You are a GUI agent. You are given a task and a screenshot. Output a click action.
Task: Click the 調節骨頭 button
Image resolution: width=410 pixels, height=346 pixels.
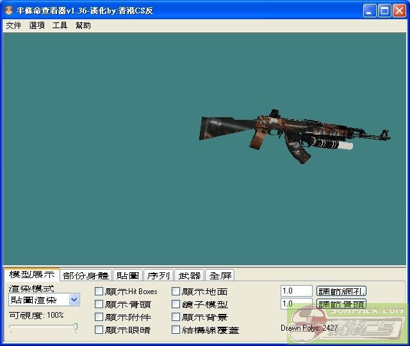point(341,304)
